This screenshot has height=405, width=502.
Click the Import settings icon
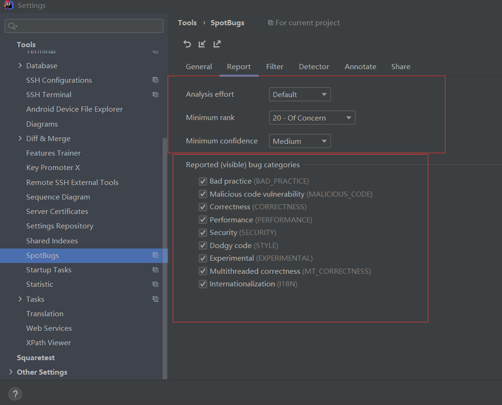(x=202, y=44)
